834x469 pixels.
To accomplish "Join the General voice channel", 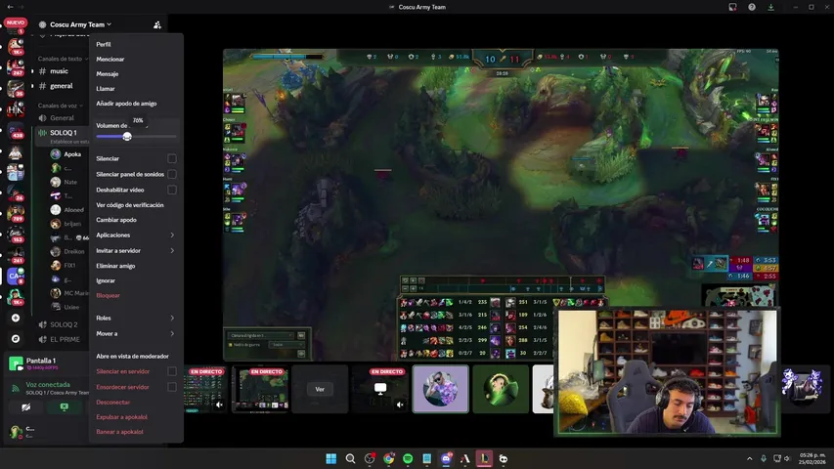I will tap(62, 118).
